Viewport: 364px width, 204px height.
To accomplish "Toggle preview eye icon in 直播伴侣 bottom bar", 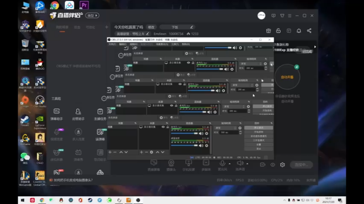I will 273,165.
